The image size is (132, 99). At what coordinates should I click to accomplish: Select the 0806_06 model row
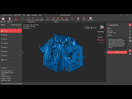[11, 35]
